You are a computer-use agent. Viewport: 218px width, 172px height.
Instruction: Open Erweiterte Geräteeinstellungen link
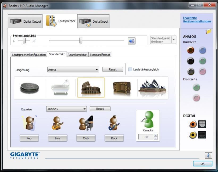coord(197,20)
